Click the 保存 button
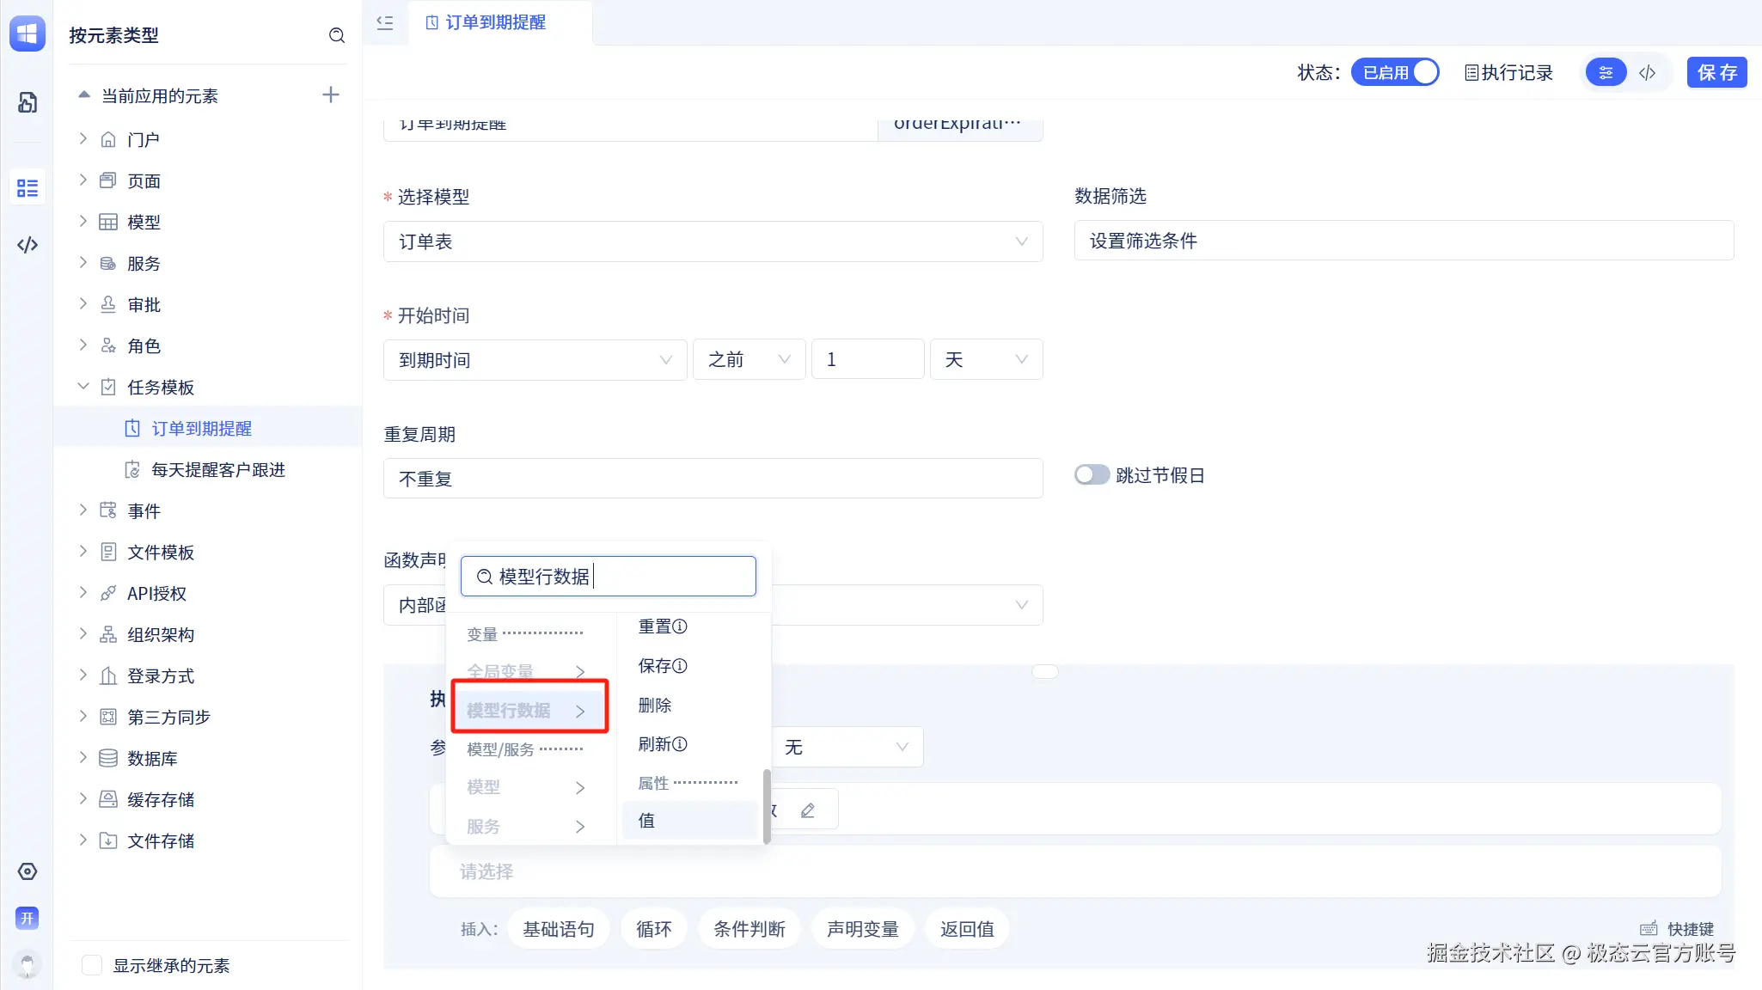Screen dimensions: 1762x990 [1716, 72]
